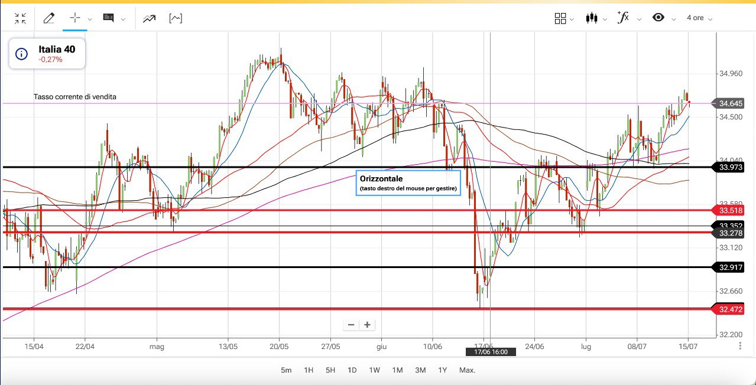This screenshot has height=385, width=756.
Task: Expand the 4 ore timeframe dropdown
Action: click(699, 18)
